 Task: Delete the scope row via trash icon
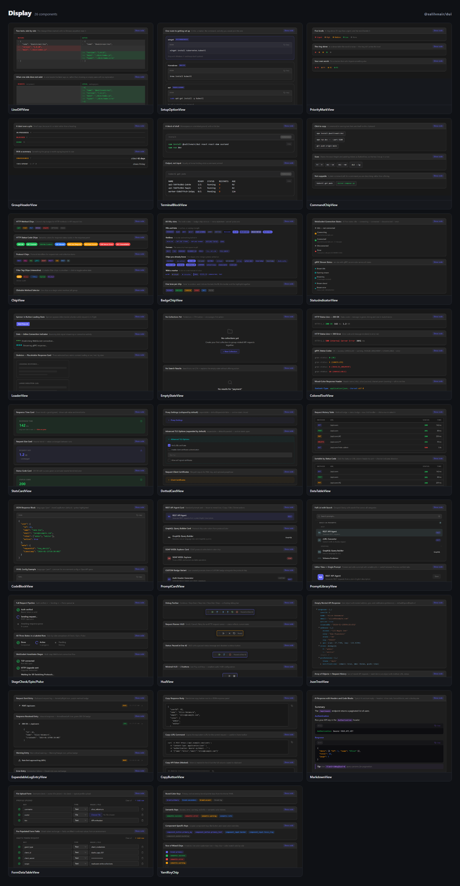click(x=143, y=864)
